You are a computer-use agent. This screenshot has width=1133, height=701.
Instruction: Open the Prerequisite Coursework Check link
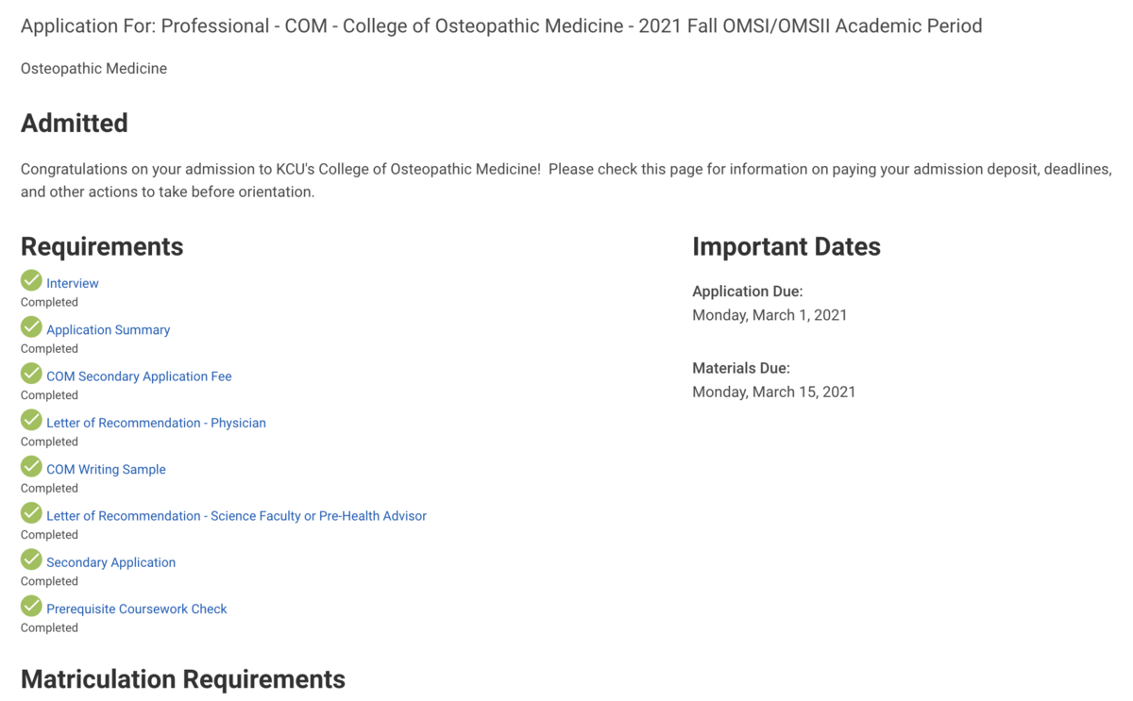[137, 609]
